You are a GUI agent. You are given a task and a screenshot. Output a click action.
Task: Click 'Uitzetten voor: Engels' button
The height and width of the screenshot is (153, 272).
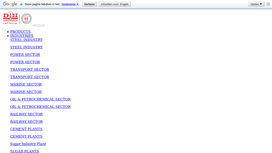(x=115, y=4)
